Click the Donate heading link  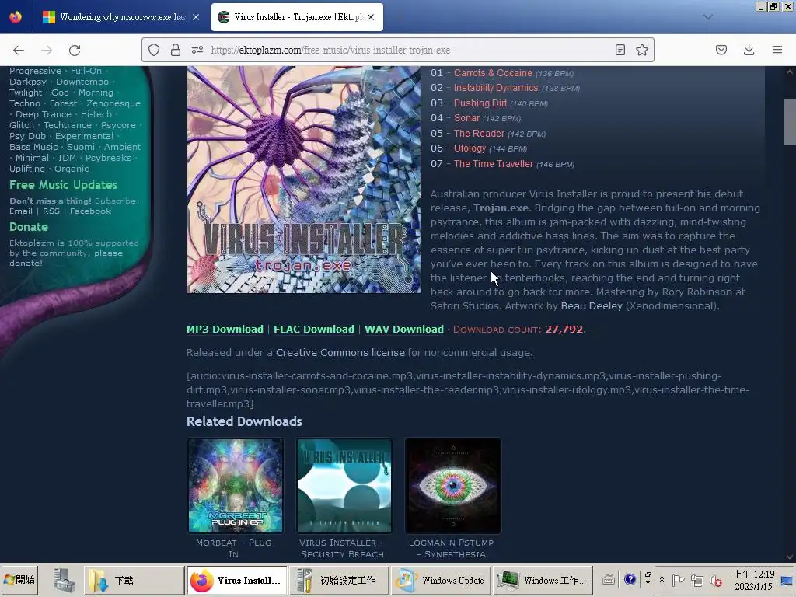point(29,227)
